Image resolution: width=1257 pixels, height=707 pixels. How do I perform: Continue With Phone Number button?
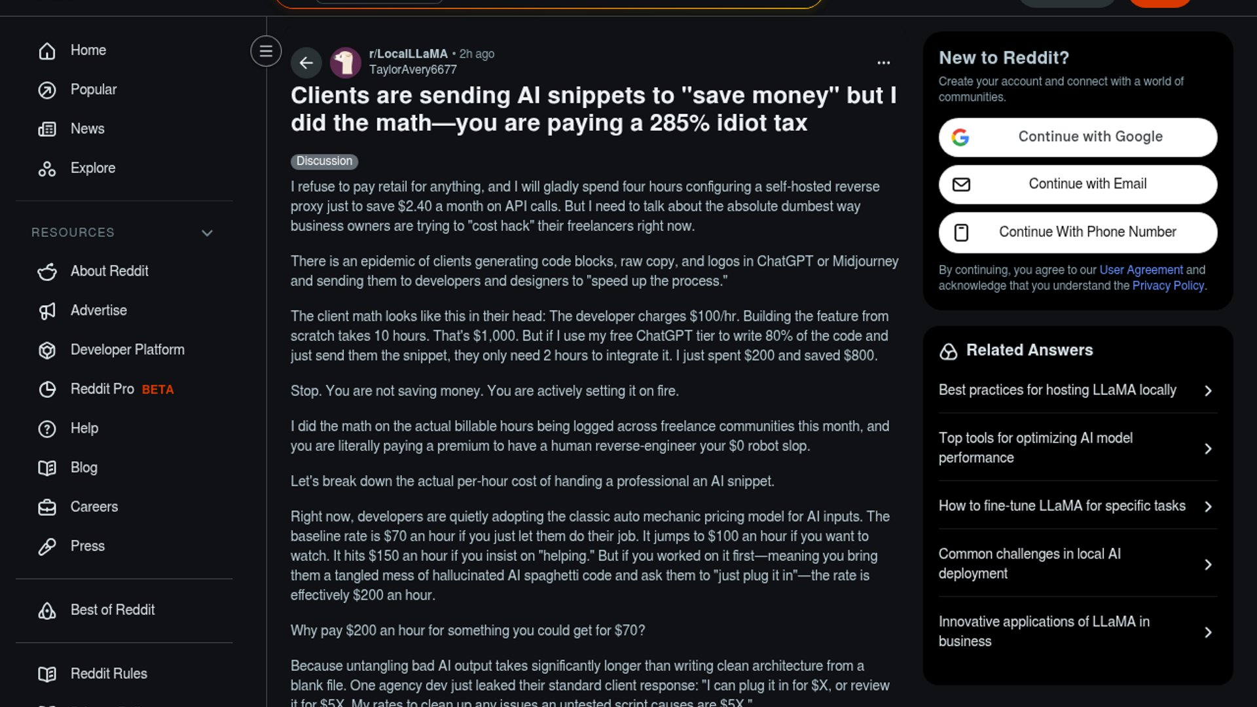pos(1078,232)
